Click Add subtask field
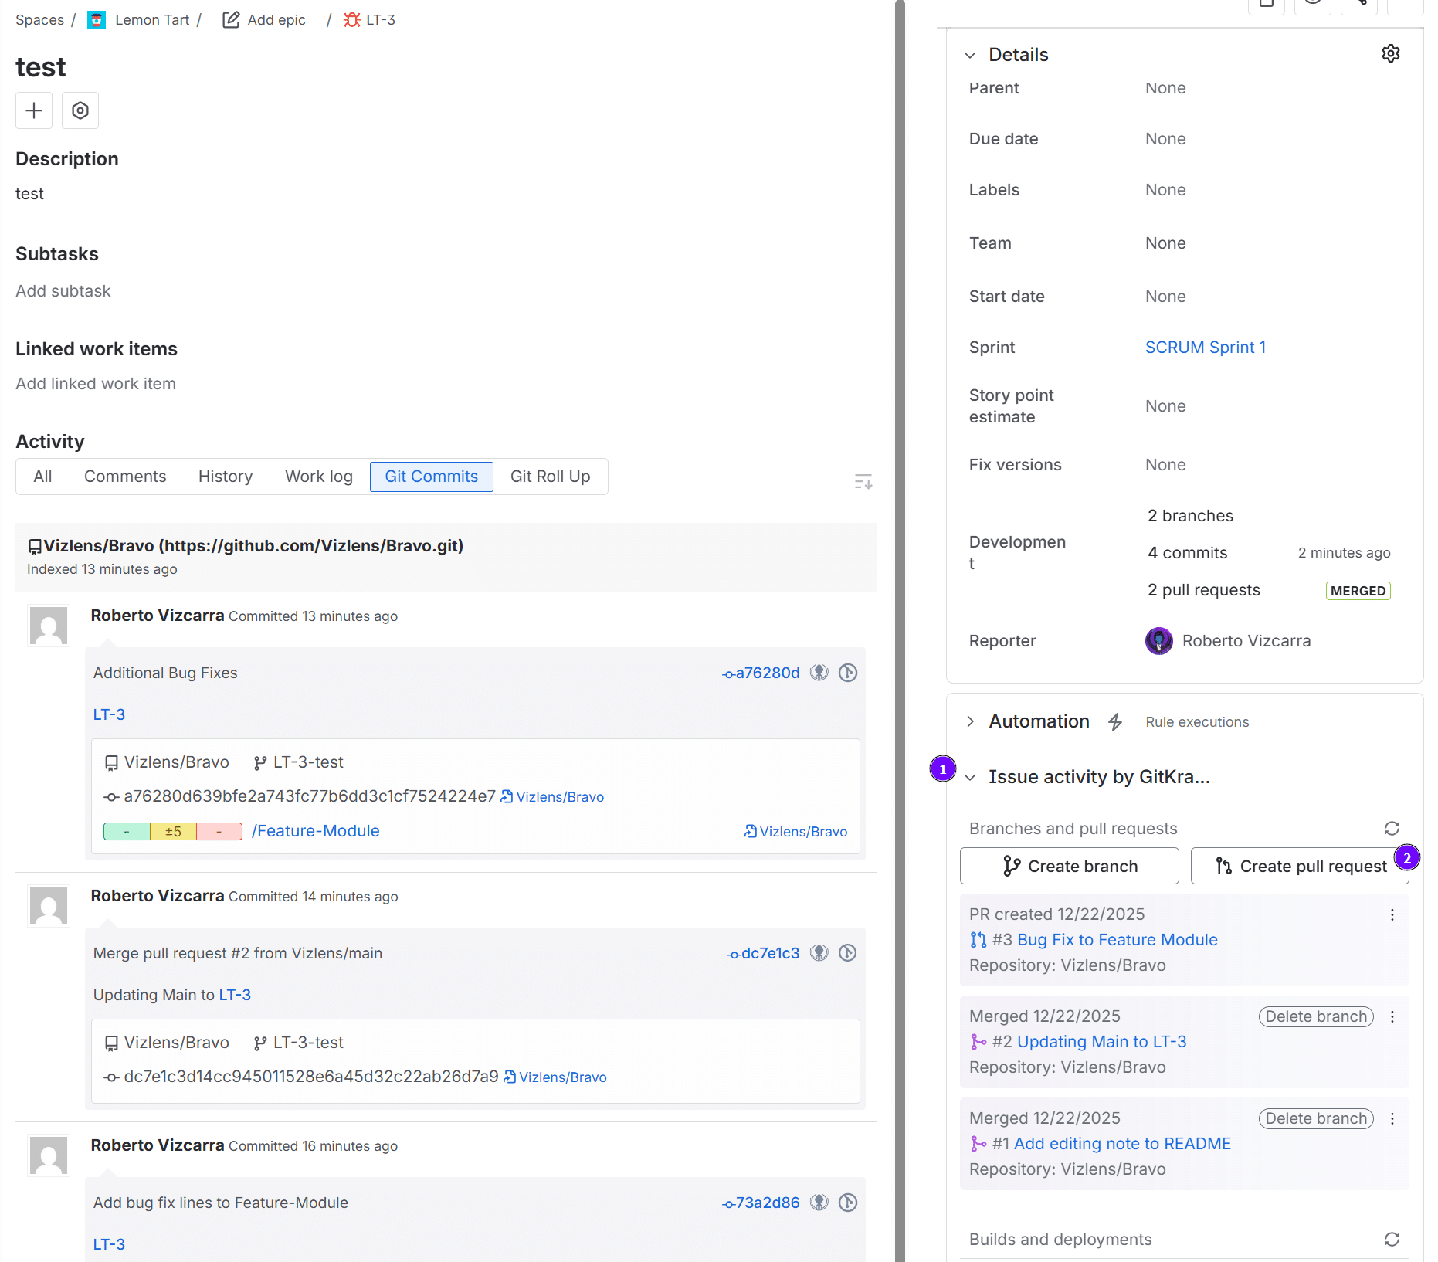Image resolution: width=1438 pixels, height=1262 pixels. click(x=63, y=291)
